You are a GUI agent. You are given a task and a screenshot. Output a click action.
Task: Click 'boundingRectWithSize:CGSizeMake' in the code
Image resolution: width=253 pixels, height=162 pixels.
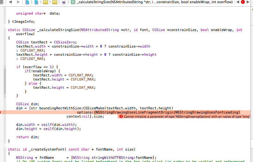coord(72,108)
